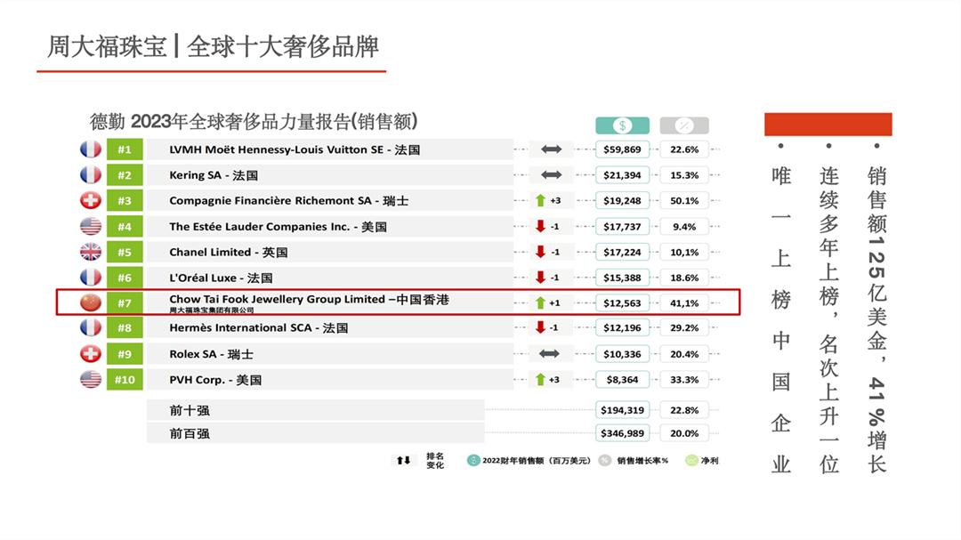The image size is (961, 540).
Task: Click the Swiss flag beside Rolex SA
Action: point(91,354)
